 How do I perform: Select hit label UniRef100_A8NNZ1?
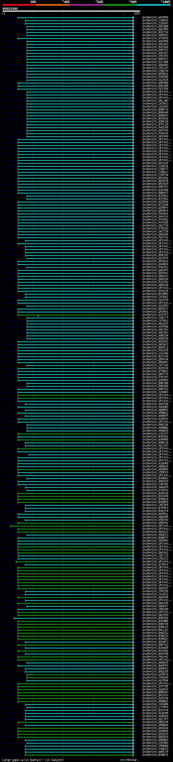[x=155, y=701]
